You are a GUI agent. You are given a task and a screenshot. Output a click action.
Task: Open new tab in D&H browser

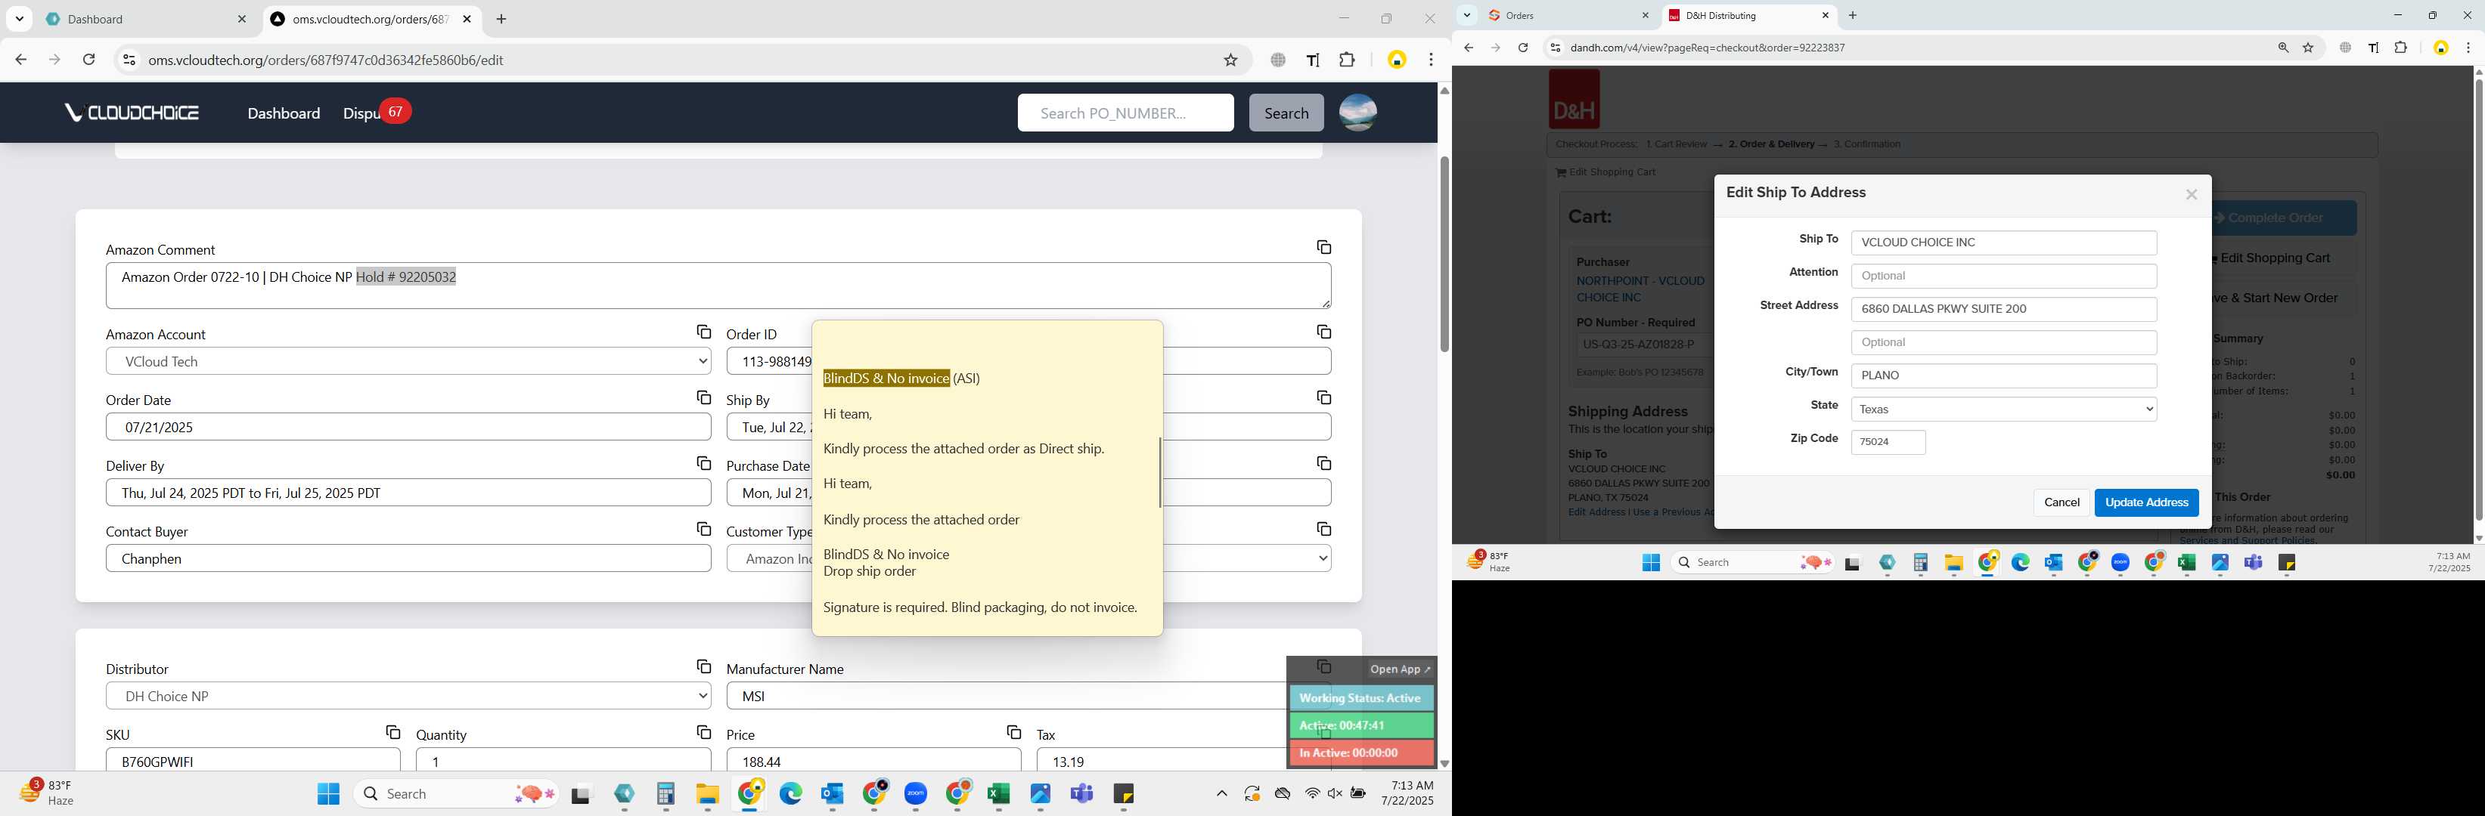pyautogui.click(x=1852, y=15)
